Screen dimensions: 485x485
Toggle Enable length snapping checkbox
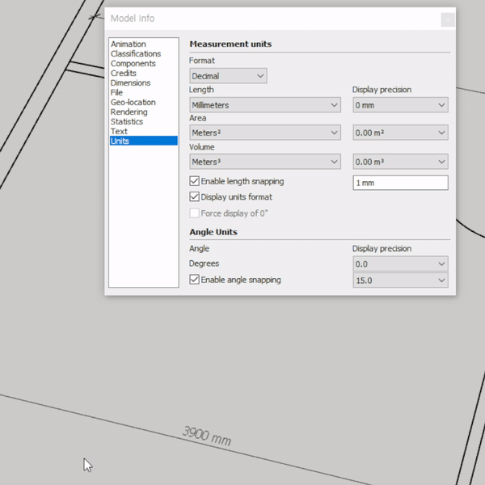(x=194, y=181)
